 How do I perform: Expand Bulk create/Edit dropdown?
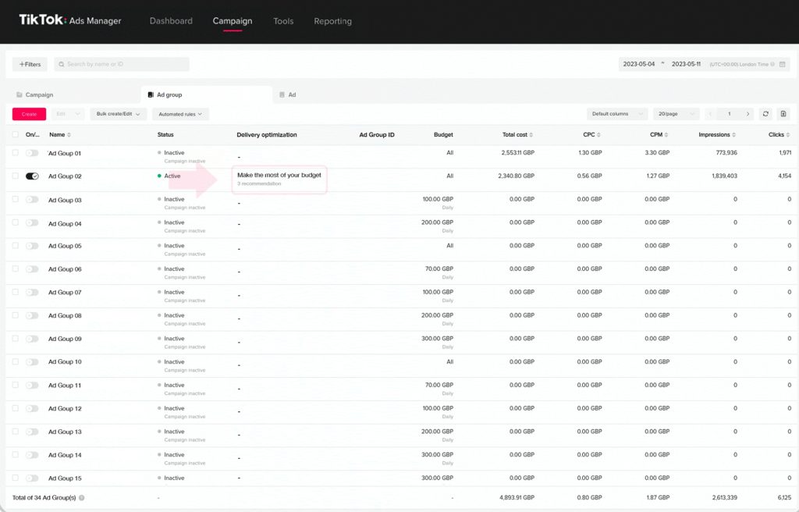[119, 114]
